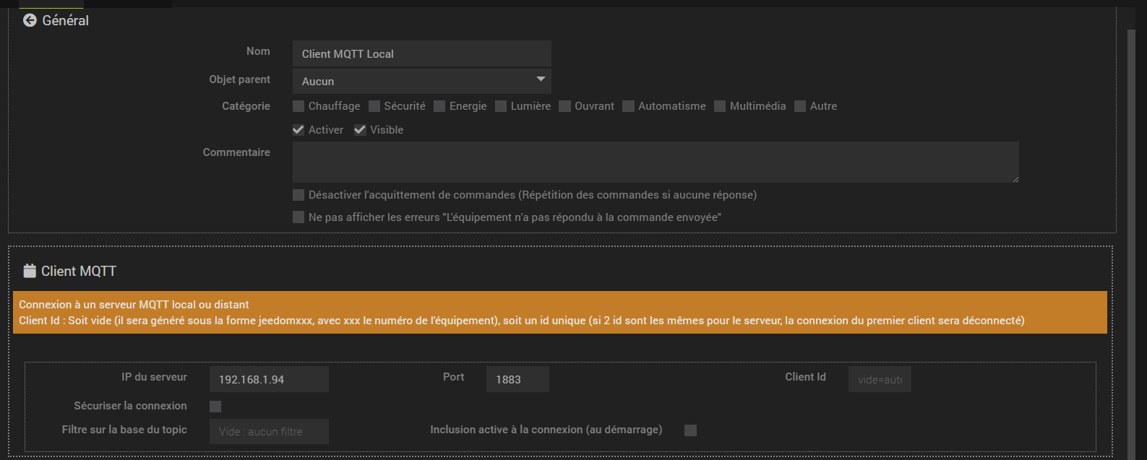Click the back arrow icon beside Général
Screen dimensions: 1147x460
pos(30,20)
